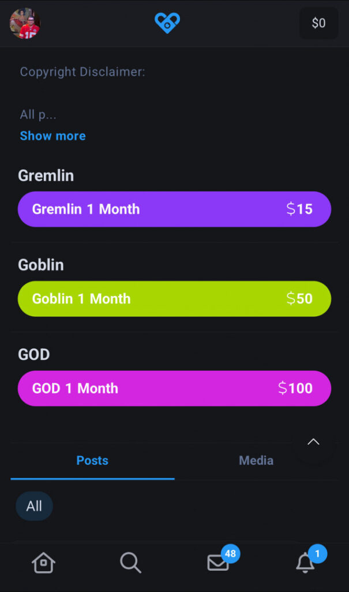349x592 pixels.
Task: Click the $100 price on GOD
Action: pyautogui.click(x=295, y=388)
